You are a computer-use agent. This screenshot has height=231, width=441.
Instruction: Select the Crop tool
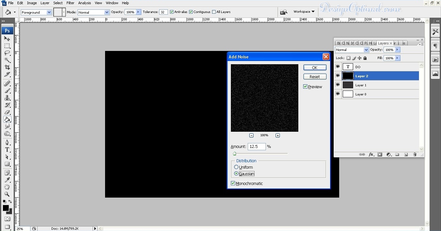click(7, 67)
